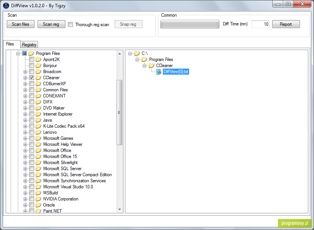Click the NVIDIA Corporation folder icon
Screen dimensions: 314x230
pyautogui.click(x=38, y=199)
